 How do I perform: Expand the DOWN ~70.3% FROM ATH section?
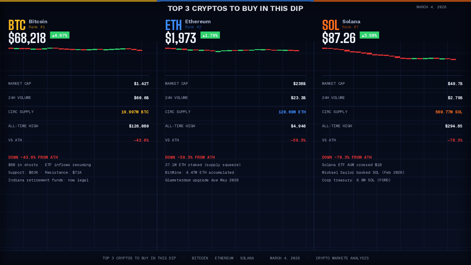(347, 157)
